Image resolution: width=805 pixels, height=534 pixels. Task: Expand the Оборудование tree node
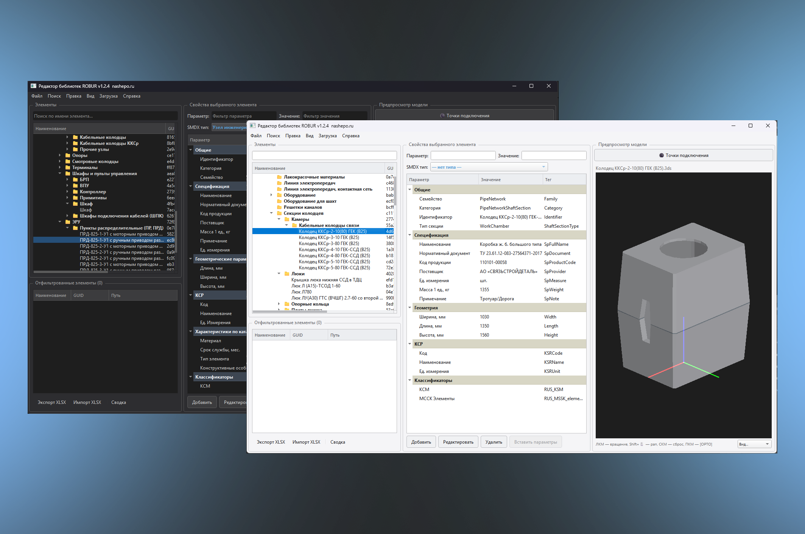[x=271, y=195]
